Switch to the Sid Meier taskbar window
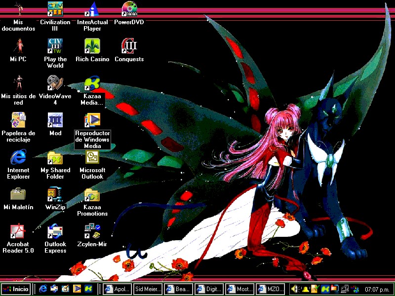The width and height of the screenshot is (395, 296). 147,289
